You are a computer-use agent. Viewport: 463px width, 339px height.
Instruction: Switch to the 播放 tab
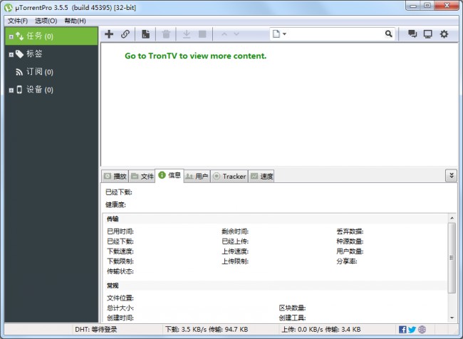click(115, 177)
